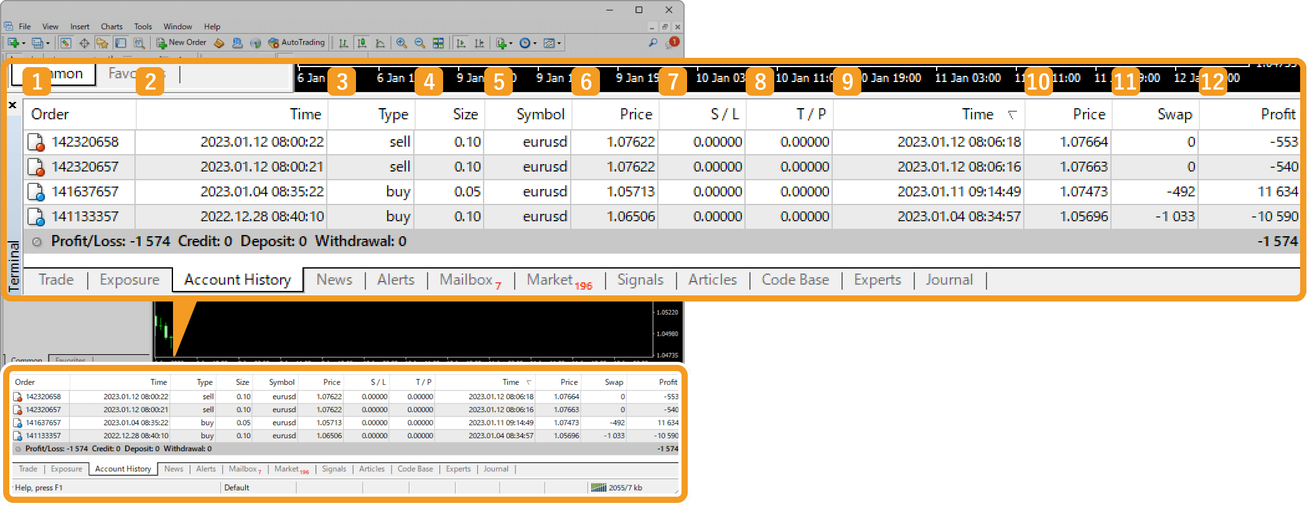Select the Trade tab in enlarged terminal
Screen dimensions: 1307x506
pos(56,280)
